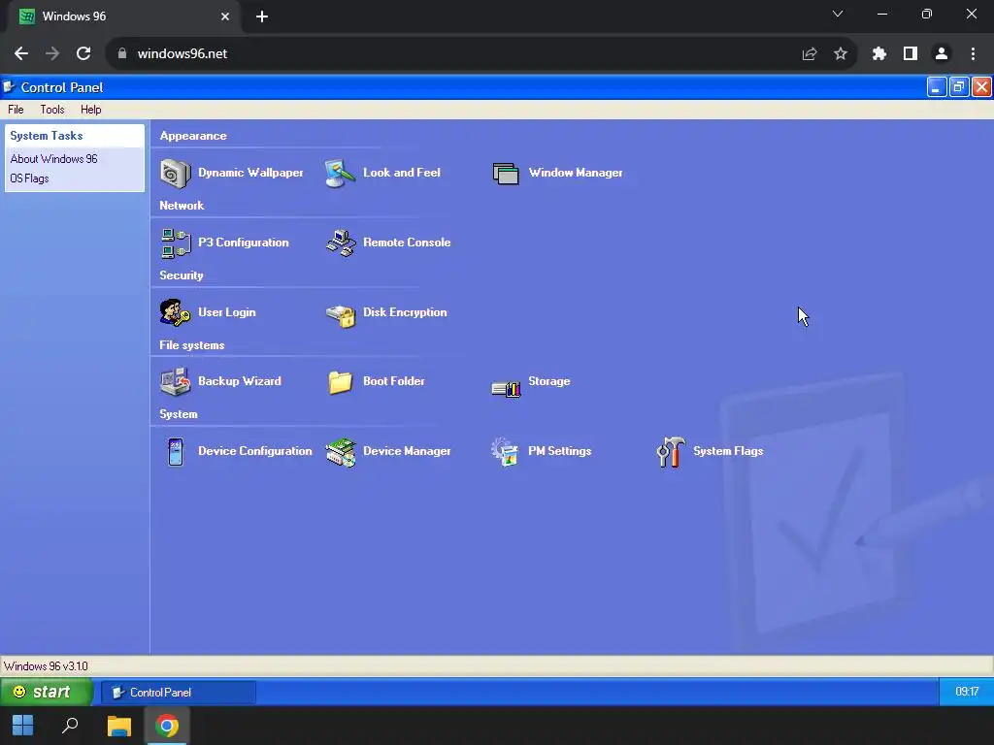Open the Disk Encryption icon
Screen dimensions: 994x745
pos(341,315)
